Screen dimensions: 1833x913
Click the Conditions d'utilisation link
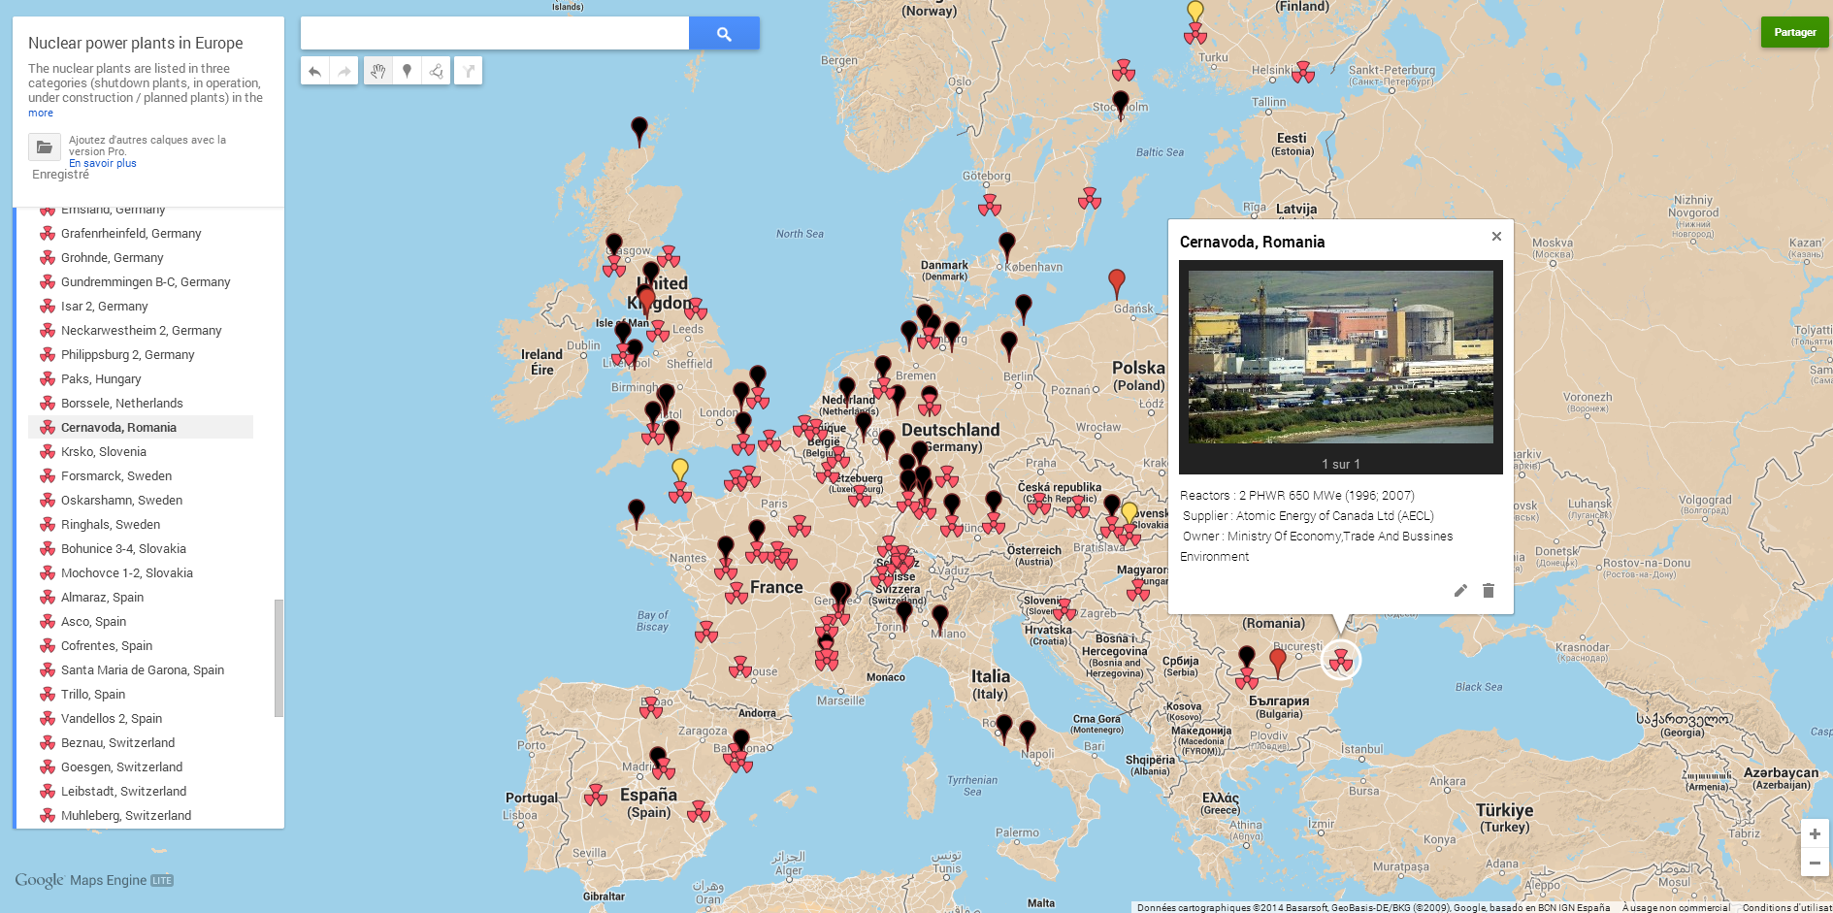pyautogui.click(x=1786, y=907)
